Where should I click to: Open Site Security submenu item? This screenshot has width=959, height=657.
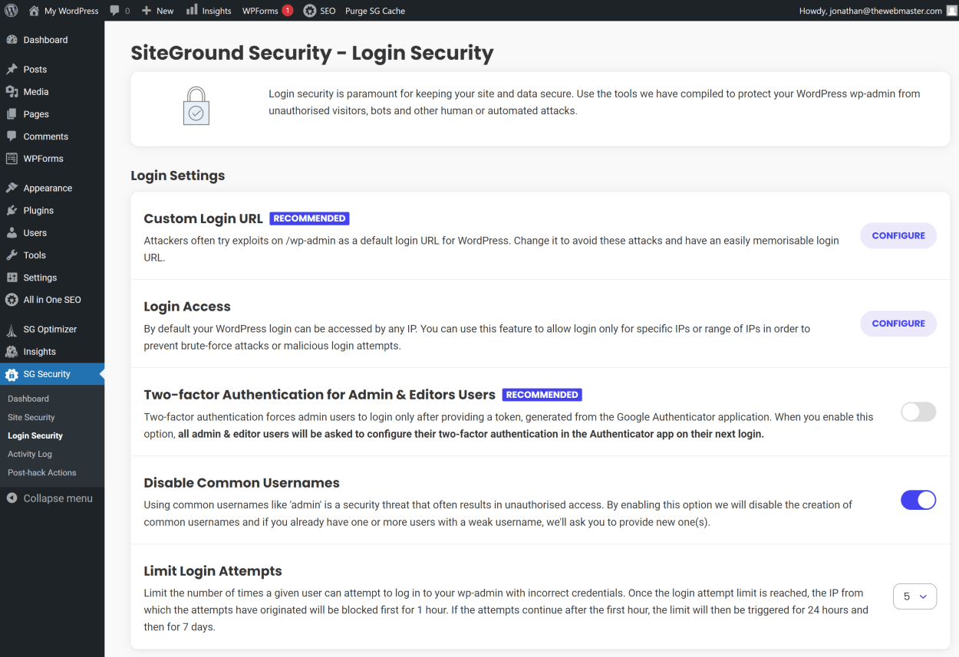click(x=31, y=417)
